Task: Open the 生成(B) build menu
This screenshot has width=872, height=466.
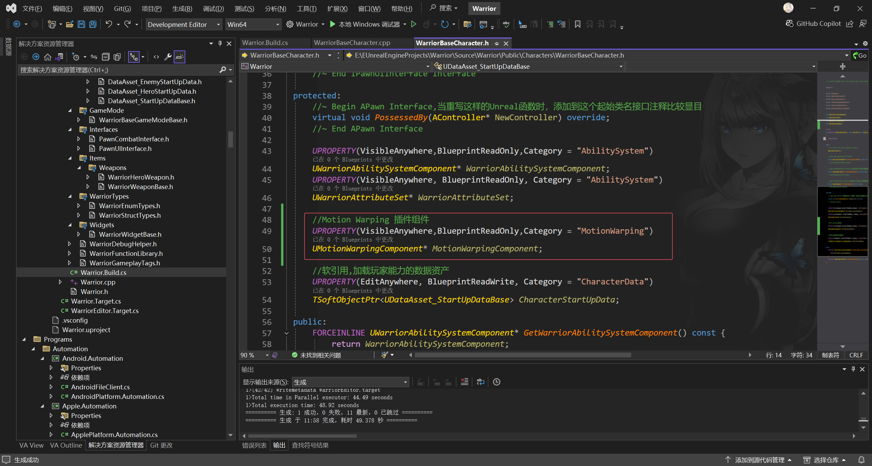Action: (182, 9)
